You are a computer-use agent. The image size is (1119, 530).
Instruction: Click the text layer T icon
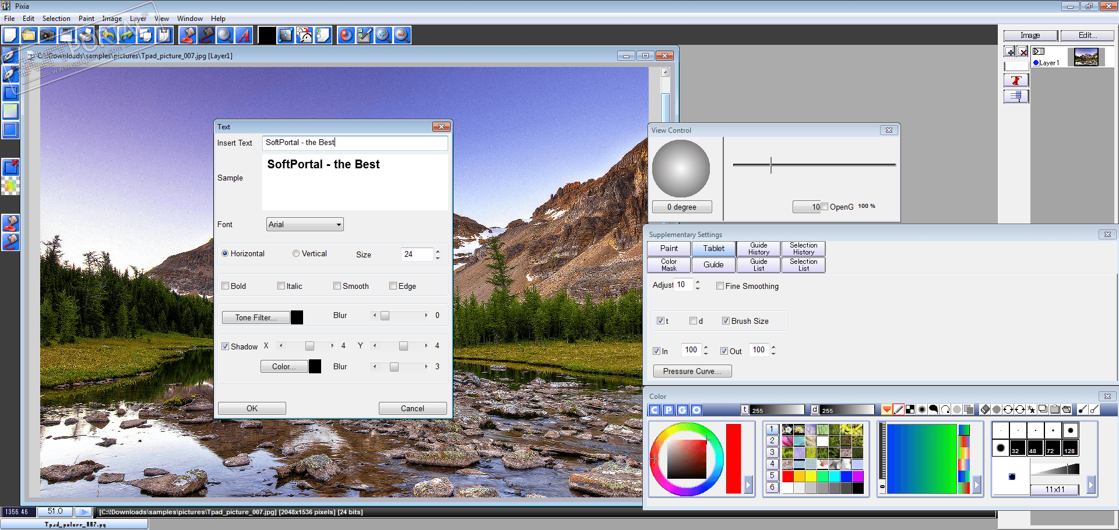[1016, 80]
